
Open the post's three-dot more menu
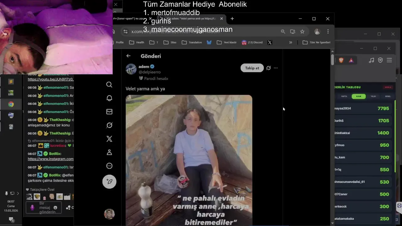pos(276,68)
